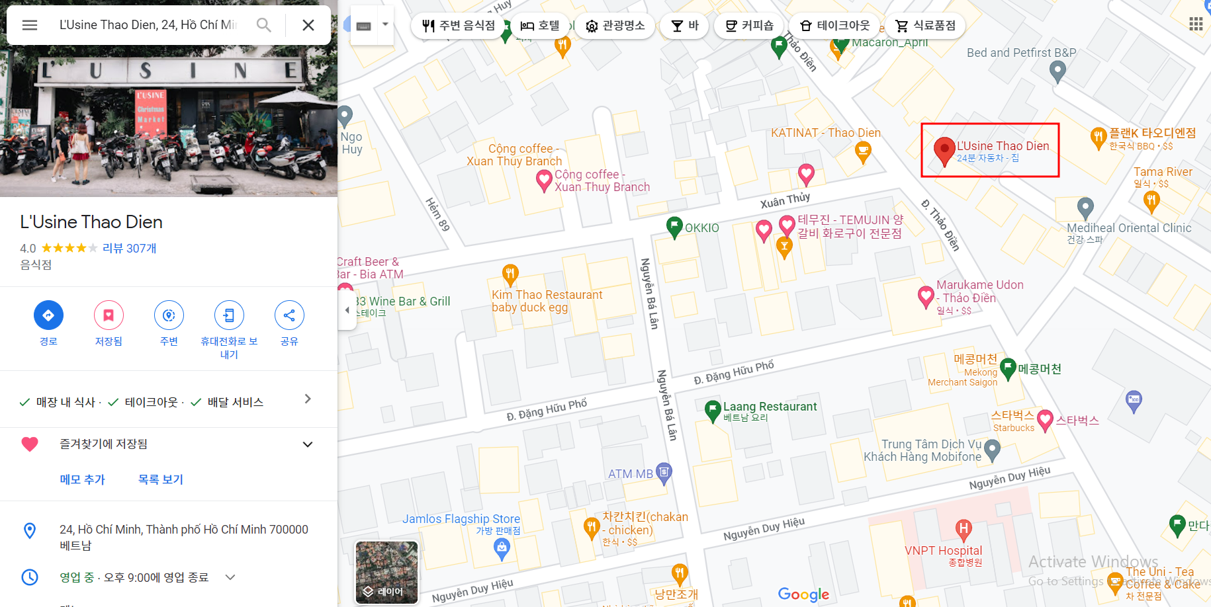1211x607 pixels.
Task: Open the hamburger main menu
Action: [x=30, y=25]
